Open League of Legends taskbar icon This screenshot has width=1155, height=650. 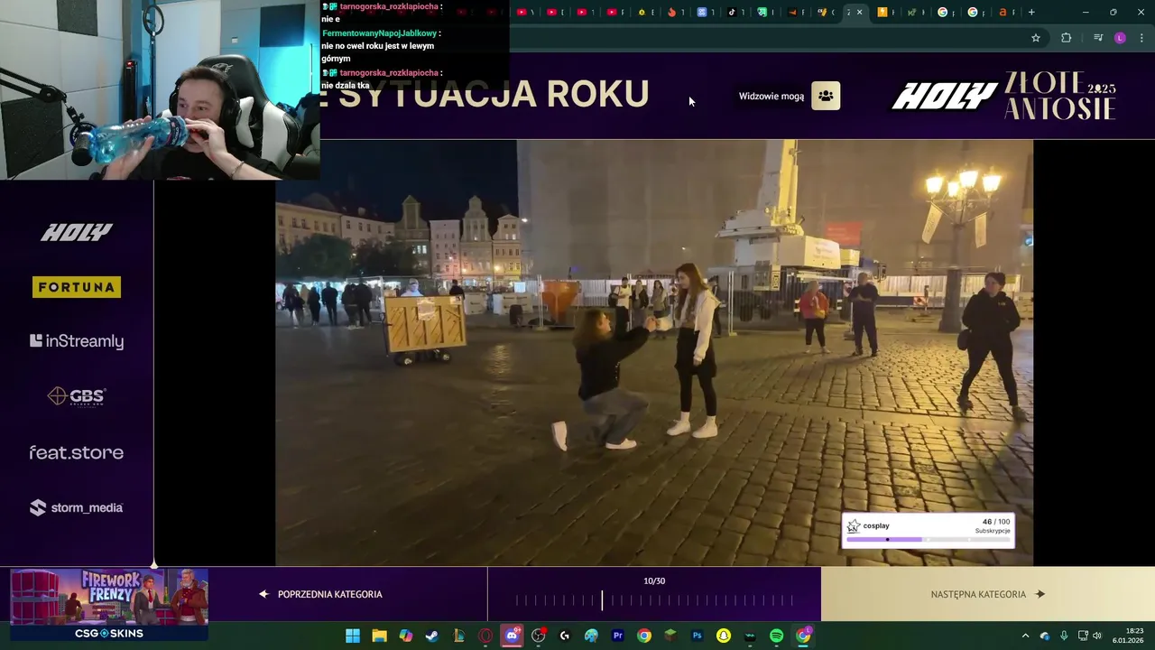tap(459, 636)
